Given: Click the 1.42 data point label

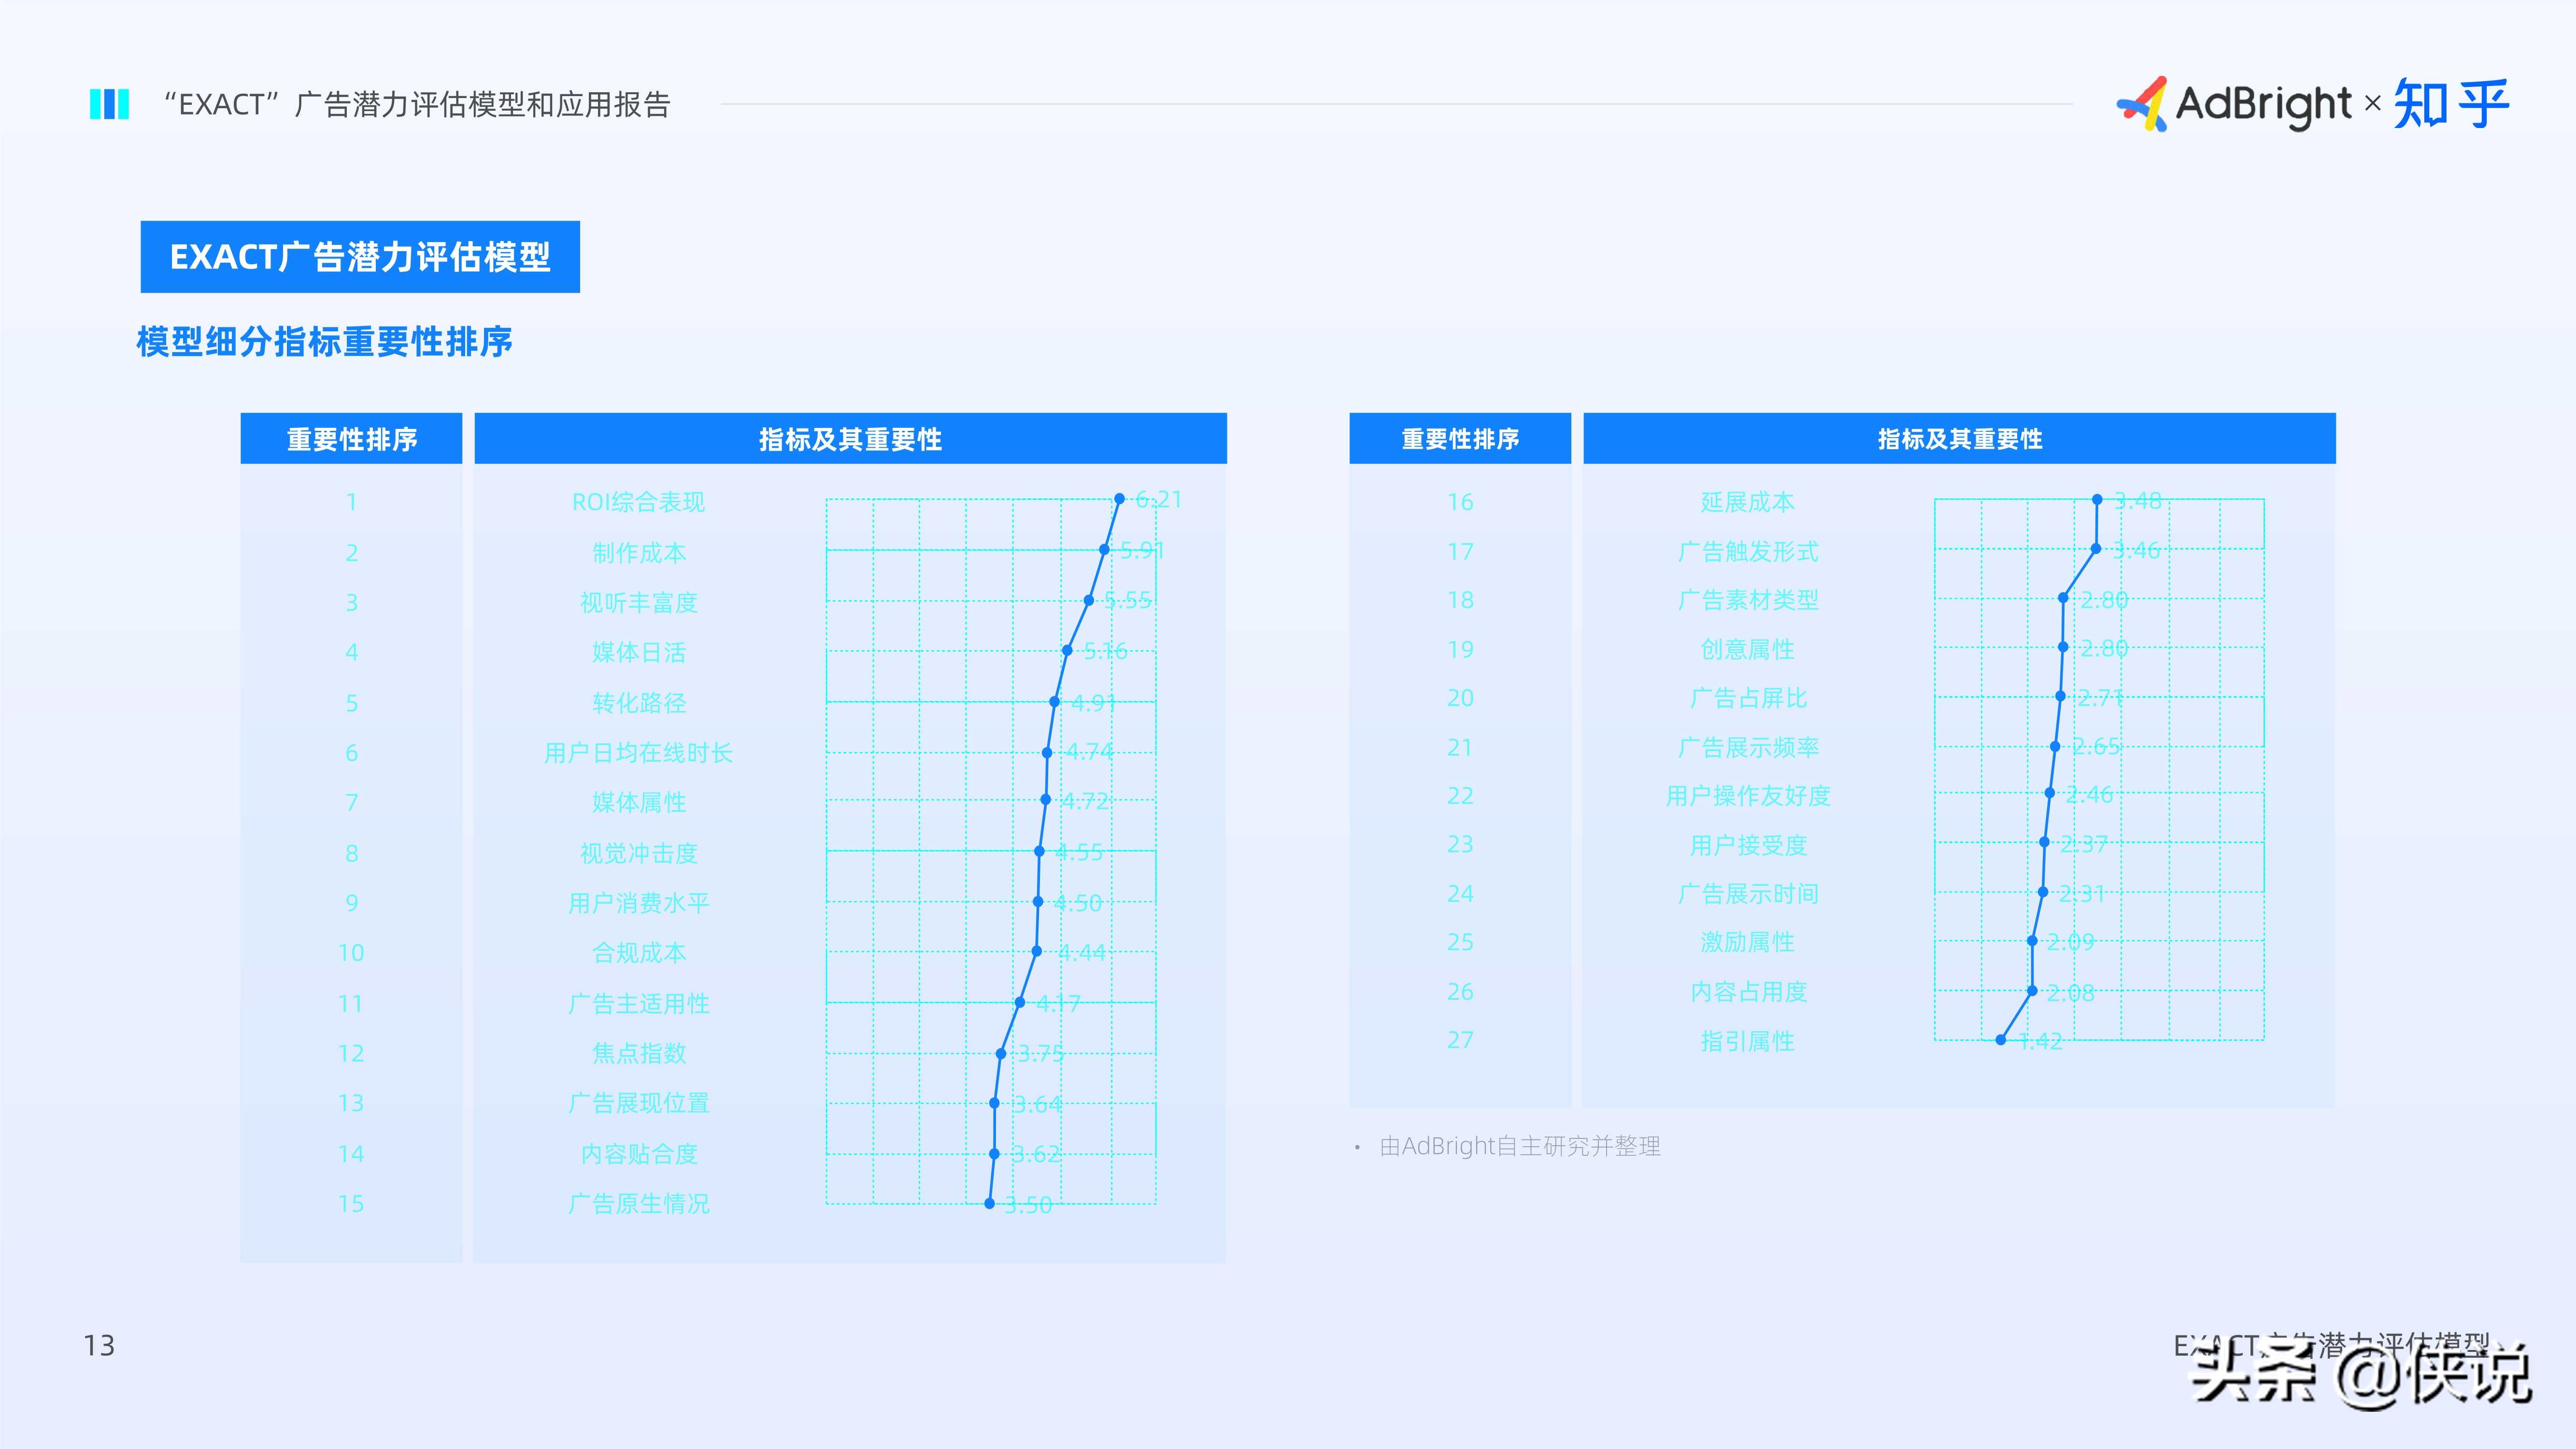Looking at the screenshot, I should pos(2041,1041).
